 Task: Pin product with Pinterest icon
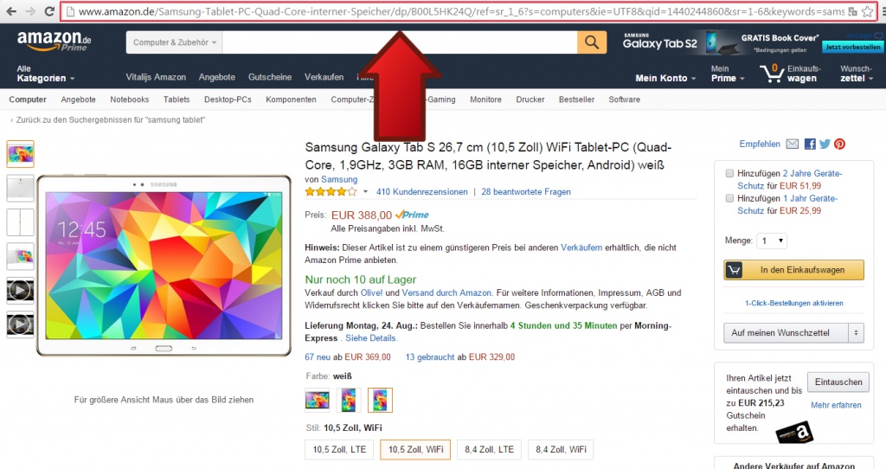[x=839, y=145]
